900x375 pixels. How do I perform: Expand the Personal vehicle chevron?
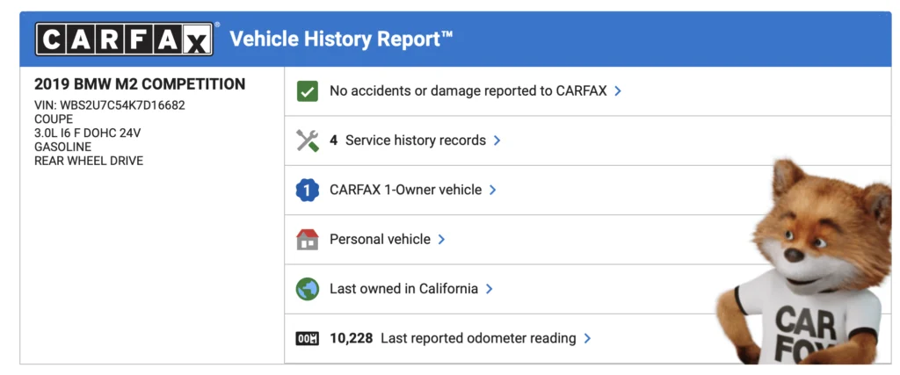442,239
